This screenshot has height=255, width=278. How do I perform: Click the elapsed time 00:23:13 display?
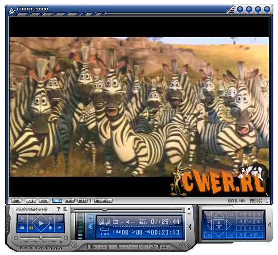[x=165, y=232]
